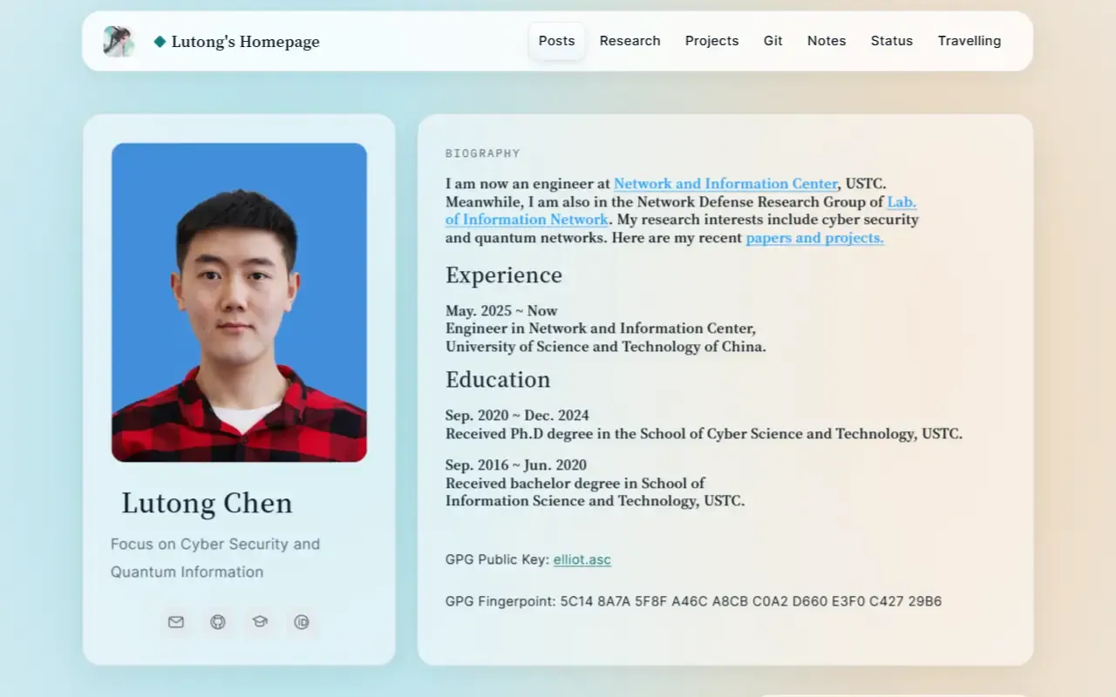Open the Posts tab
The width and height of the screenshot is (1116, 697).
(556, 41)
